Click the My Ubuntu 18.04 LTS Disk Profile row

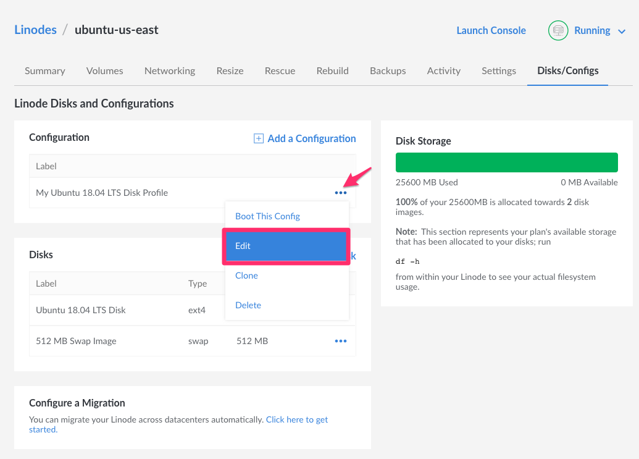coord(102,193)
